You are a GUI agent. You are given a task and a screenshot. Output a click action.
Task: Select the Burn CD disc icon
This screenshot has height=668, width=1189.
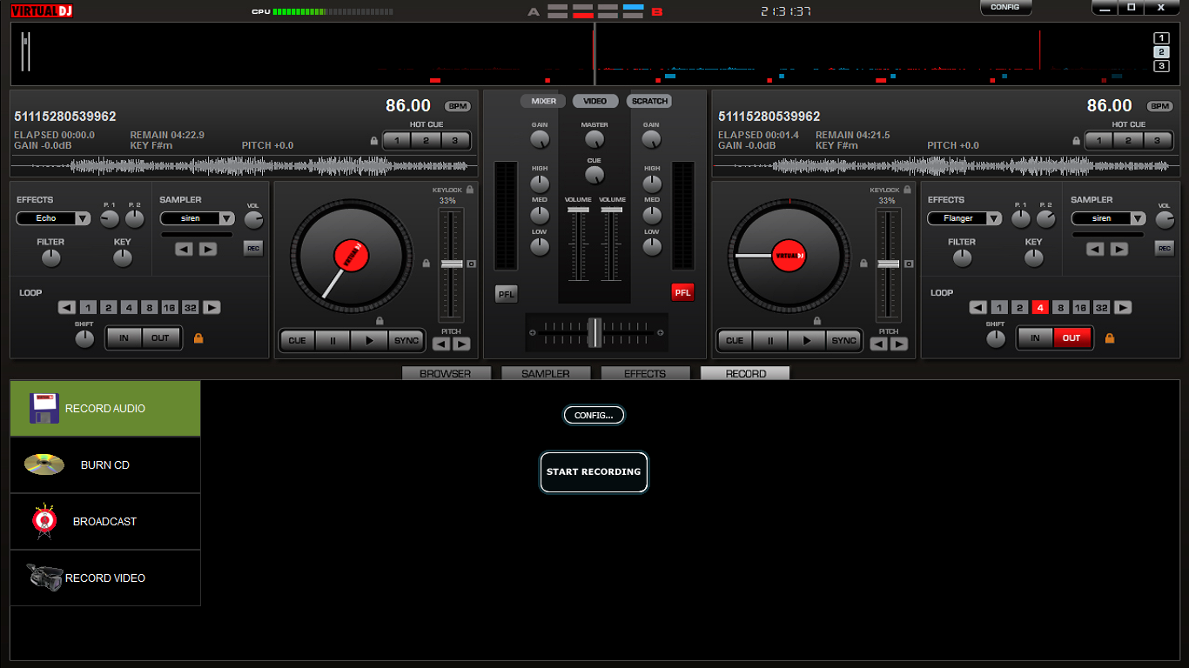(x=44, y=464)
